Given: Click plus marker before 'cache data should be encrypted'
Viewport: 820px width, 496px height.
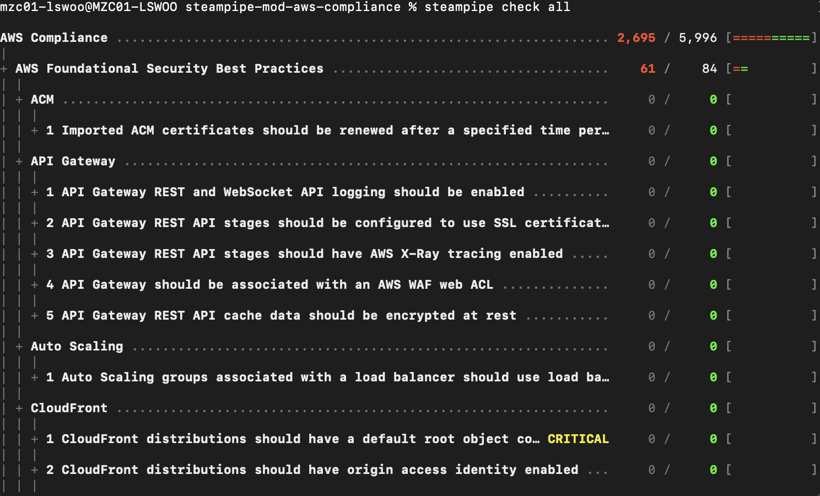Looking at the screenshot, I should 35,316.
